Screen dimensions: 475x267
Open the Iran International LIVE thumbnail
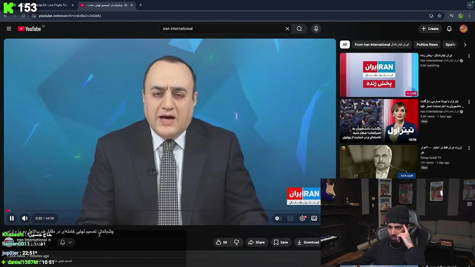(379, 75)
